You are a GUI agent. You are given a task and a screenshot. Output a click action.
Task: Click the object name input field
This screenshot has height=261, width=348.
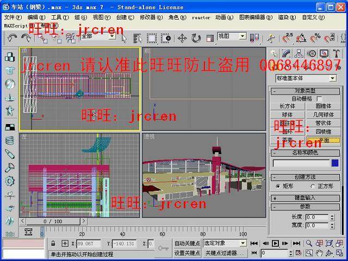point(301,163)
